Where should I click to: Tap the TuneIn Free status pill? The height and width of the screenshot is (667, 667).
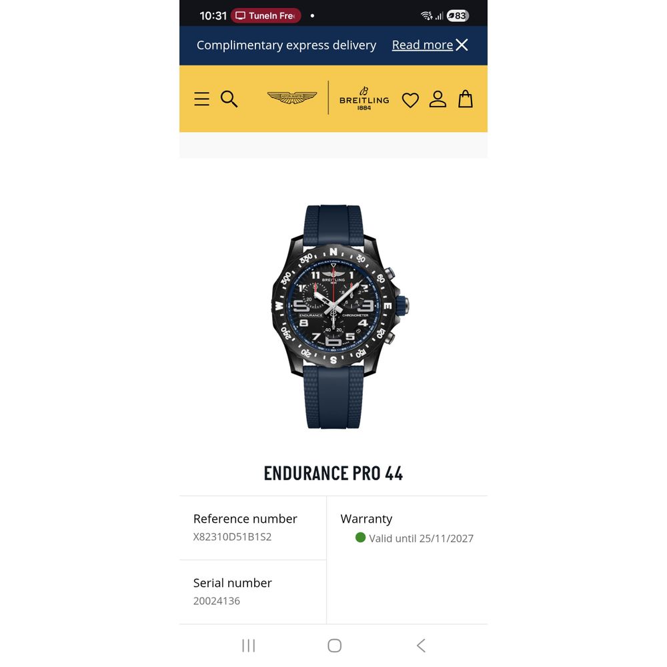pos(266,16)
